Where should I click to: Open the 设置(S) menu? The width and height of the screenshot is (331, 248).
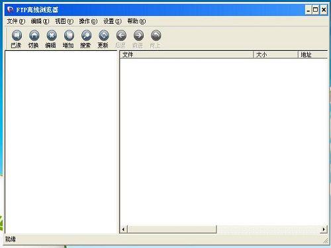click(113, 21)
